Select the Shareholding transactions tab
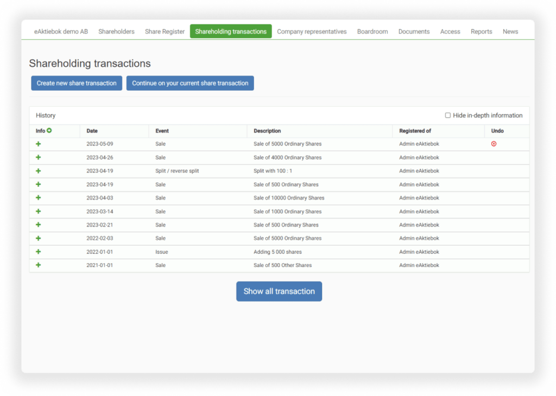This screenshot has width=556, height=396. (x=231, y=31)
